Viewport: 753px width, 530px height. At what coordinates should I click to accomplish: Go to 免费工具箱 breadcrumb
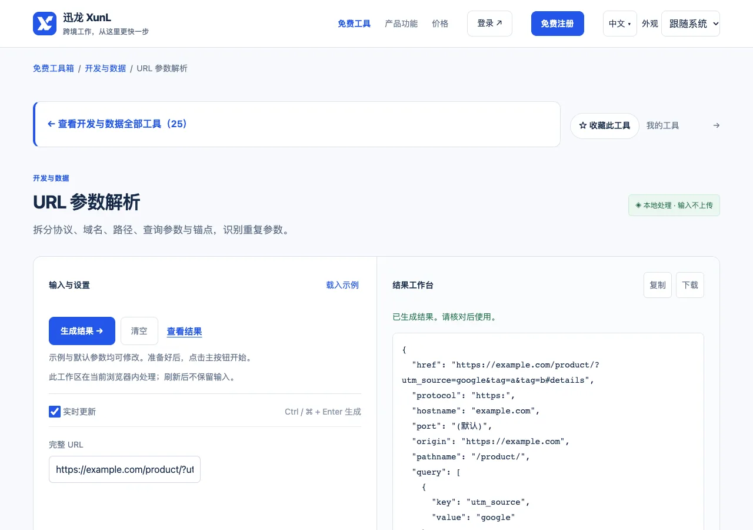click(x=54, y=68)
